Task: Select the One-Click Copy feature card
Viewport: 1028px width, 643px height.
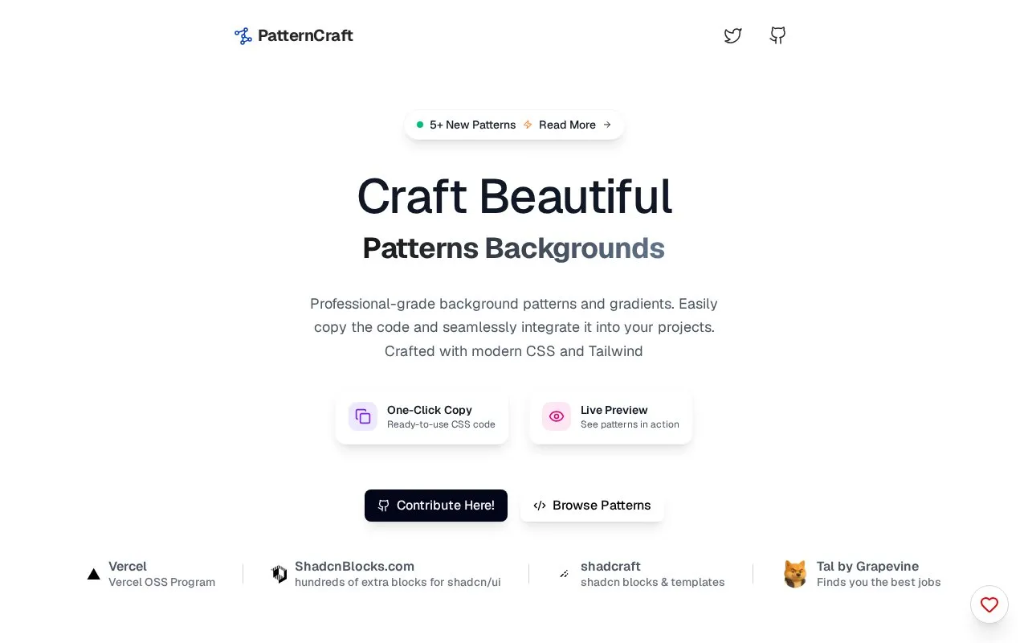Action: point(422,416)
